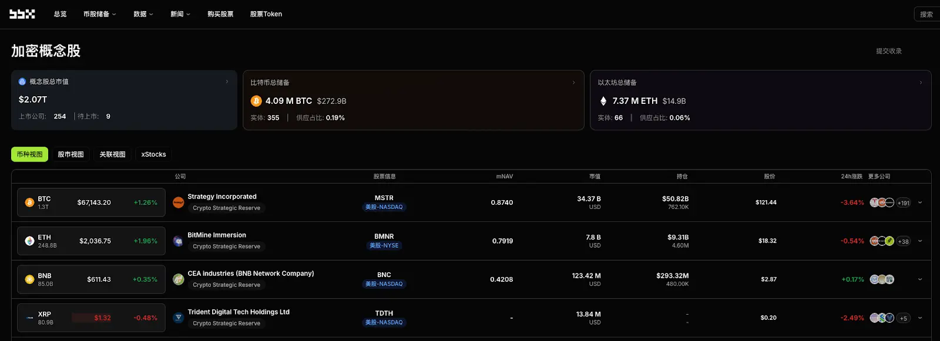Click the BitMine Immersion company logo
Image resolution: width=940 pixels, height=341 pixels.
point(179,241)
